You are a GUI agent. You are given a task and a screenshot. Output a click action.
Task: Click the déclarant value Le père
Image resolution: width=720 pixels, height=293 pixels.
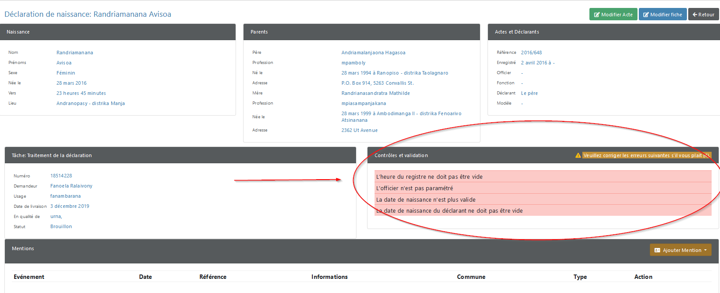pos(529,93)
